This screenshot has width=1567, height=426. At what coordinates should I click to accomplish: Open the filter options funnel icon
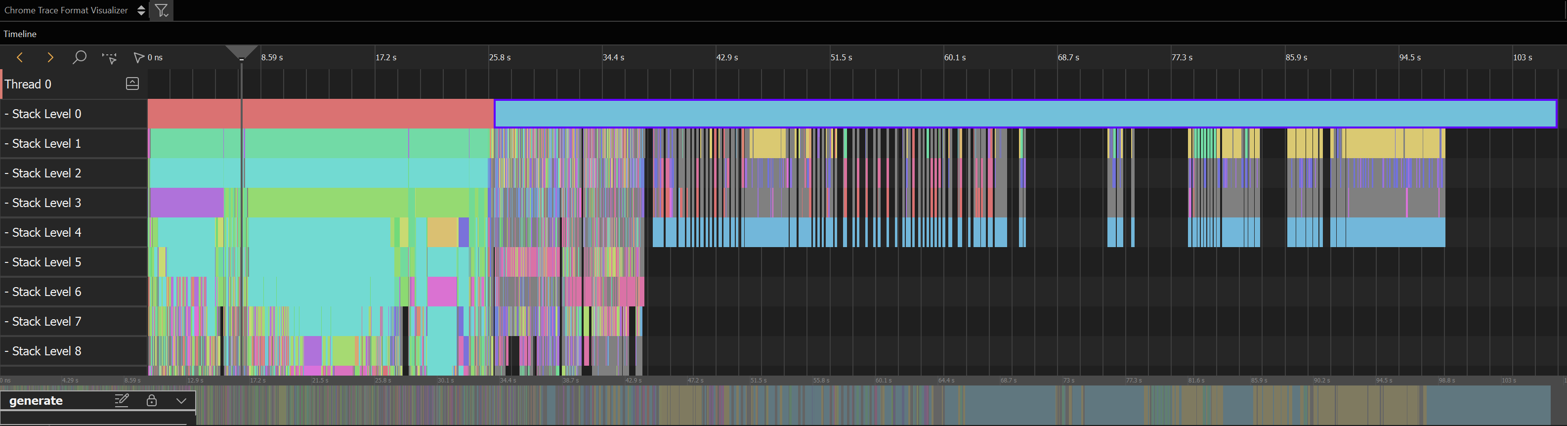pos(161,10)
